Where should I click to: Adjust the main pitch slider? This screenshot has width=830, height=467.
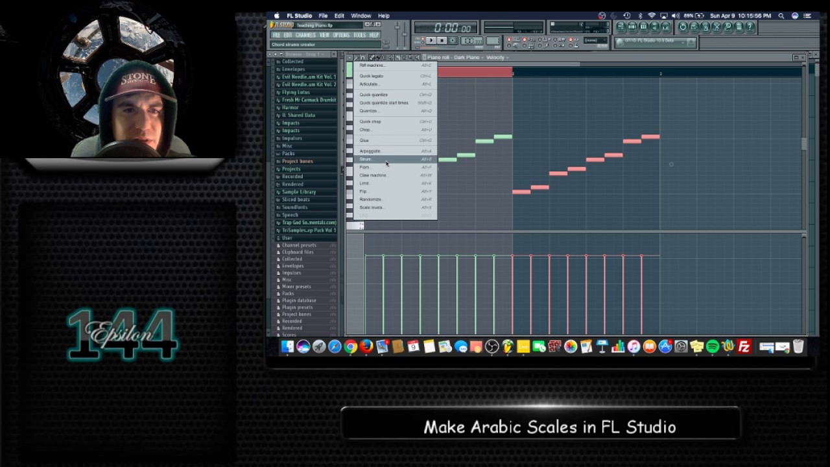click(x=405, y=34)
